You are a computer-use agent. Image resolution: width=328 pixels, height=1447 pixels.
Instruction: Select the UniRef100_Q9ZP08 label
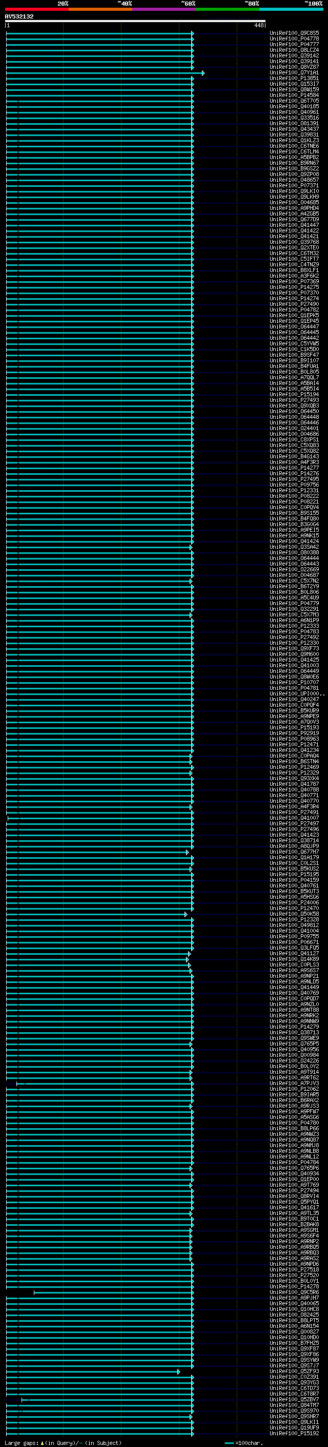pyautogui.click(x=294, y=174)
